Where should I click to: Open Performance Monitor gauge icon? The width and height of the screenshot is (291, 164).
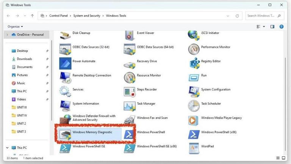194,49
